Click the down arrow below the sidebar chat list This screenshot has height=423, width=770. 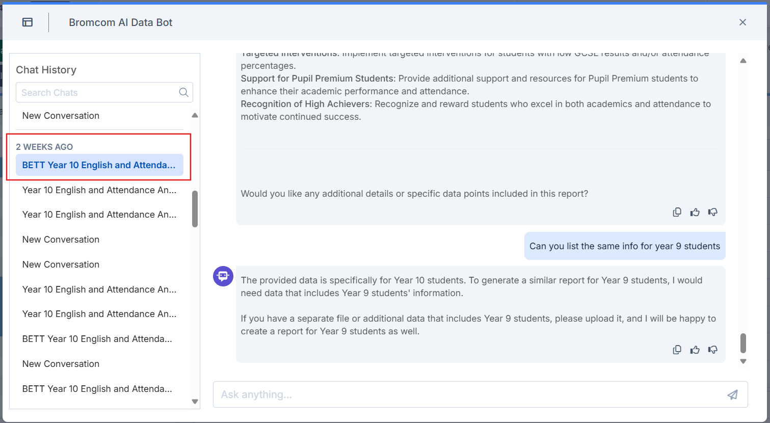(x=195, y=402)
